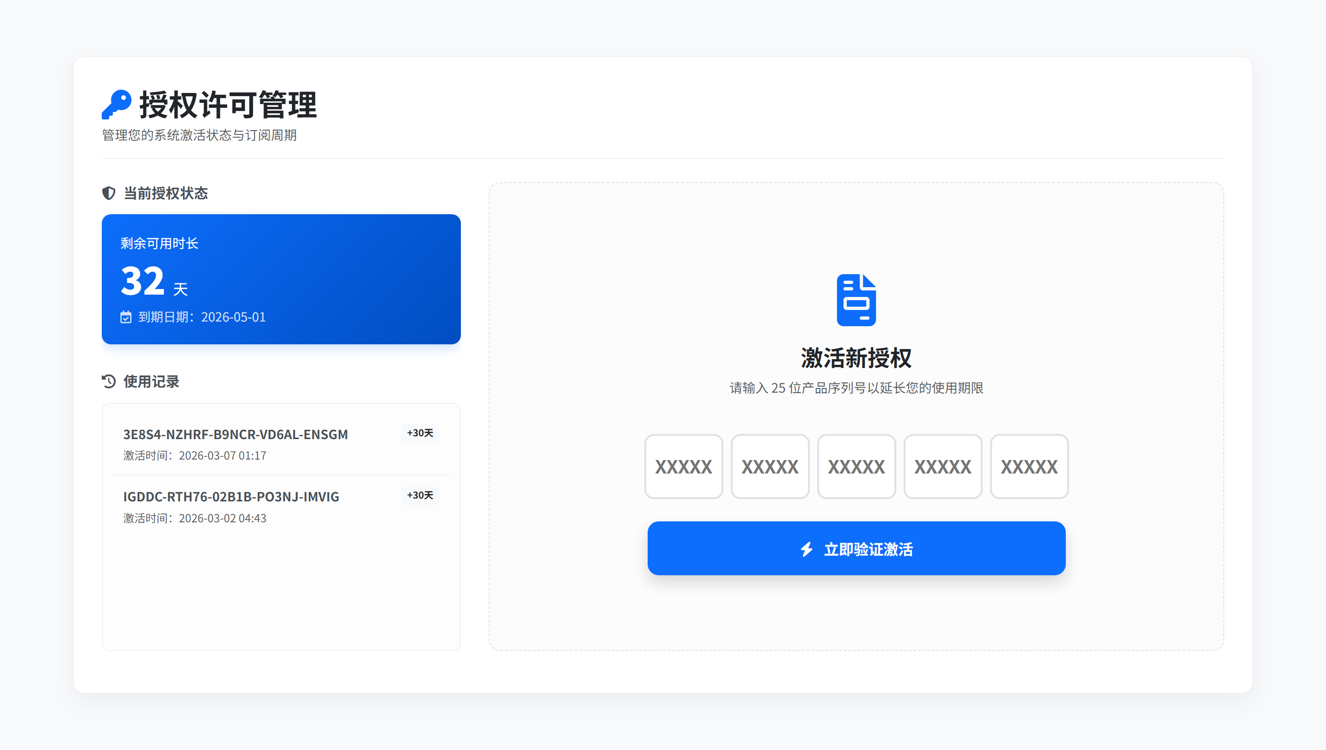Click the lightning bolt icon inside the activation button

807,549
